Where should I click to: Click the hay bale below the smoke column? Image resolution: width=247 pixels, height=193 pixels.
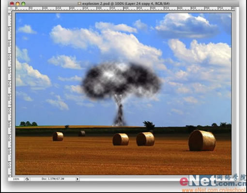[x=121, y=139]
